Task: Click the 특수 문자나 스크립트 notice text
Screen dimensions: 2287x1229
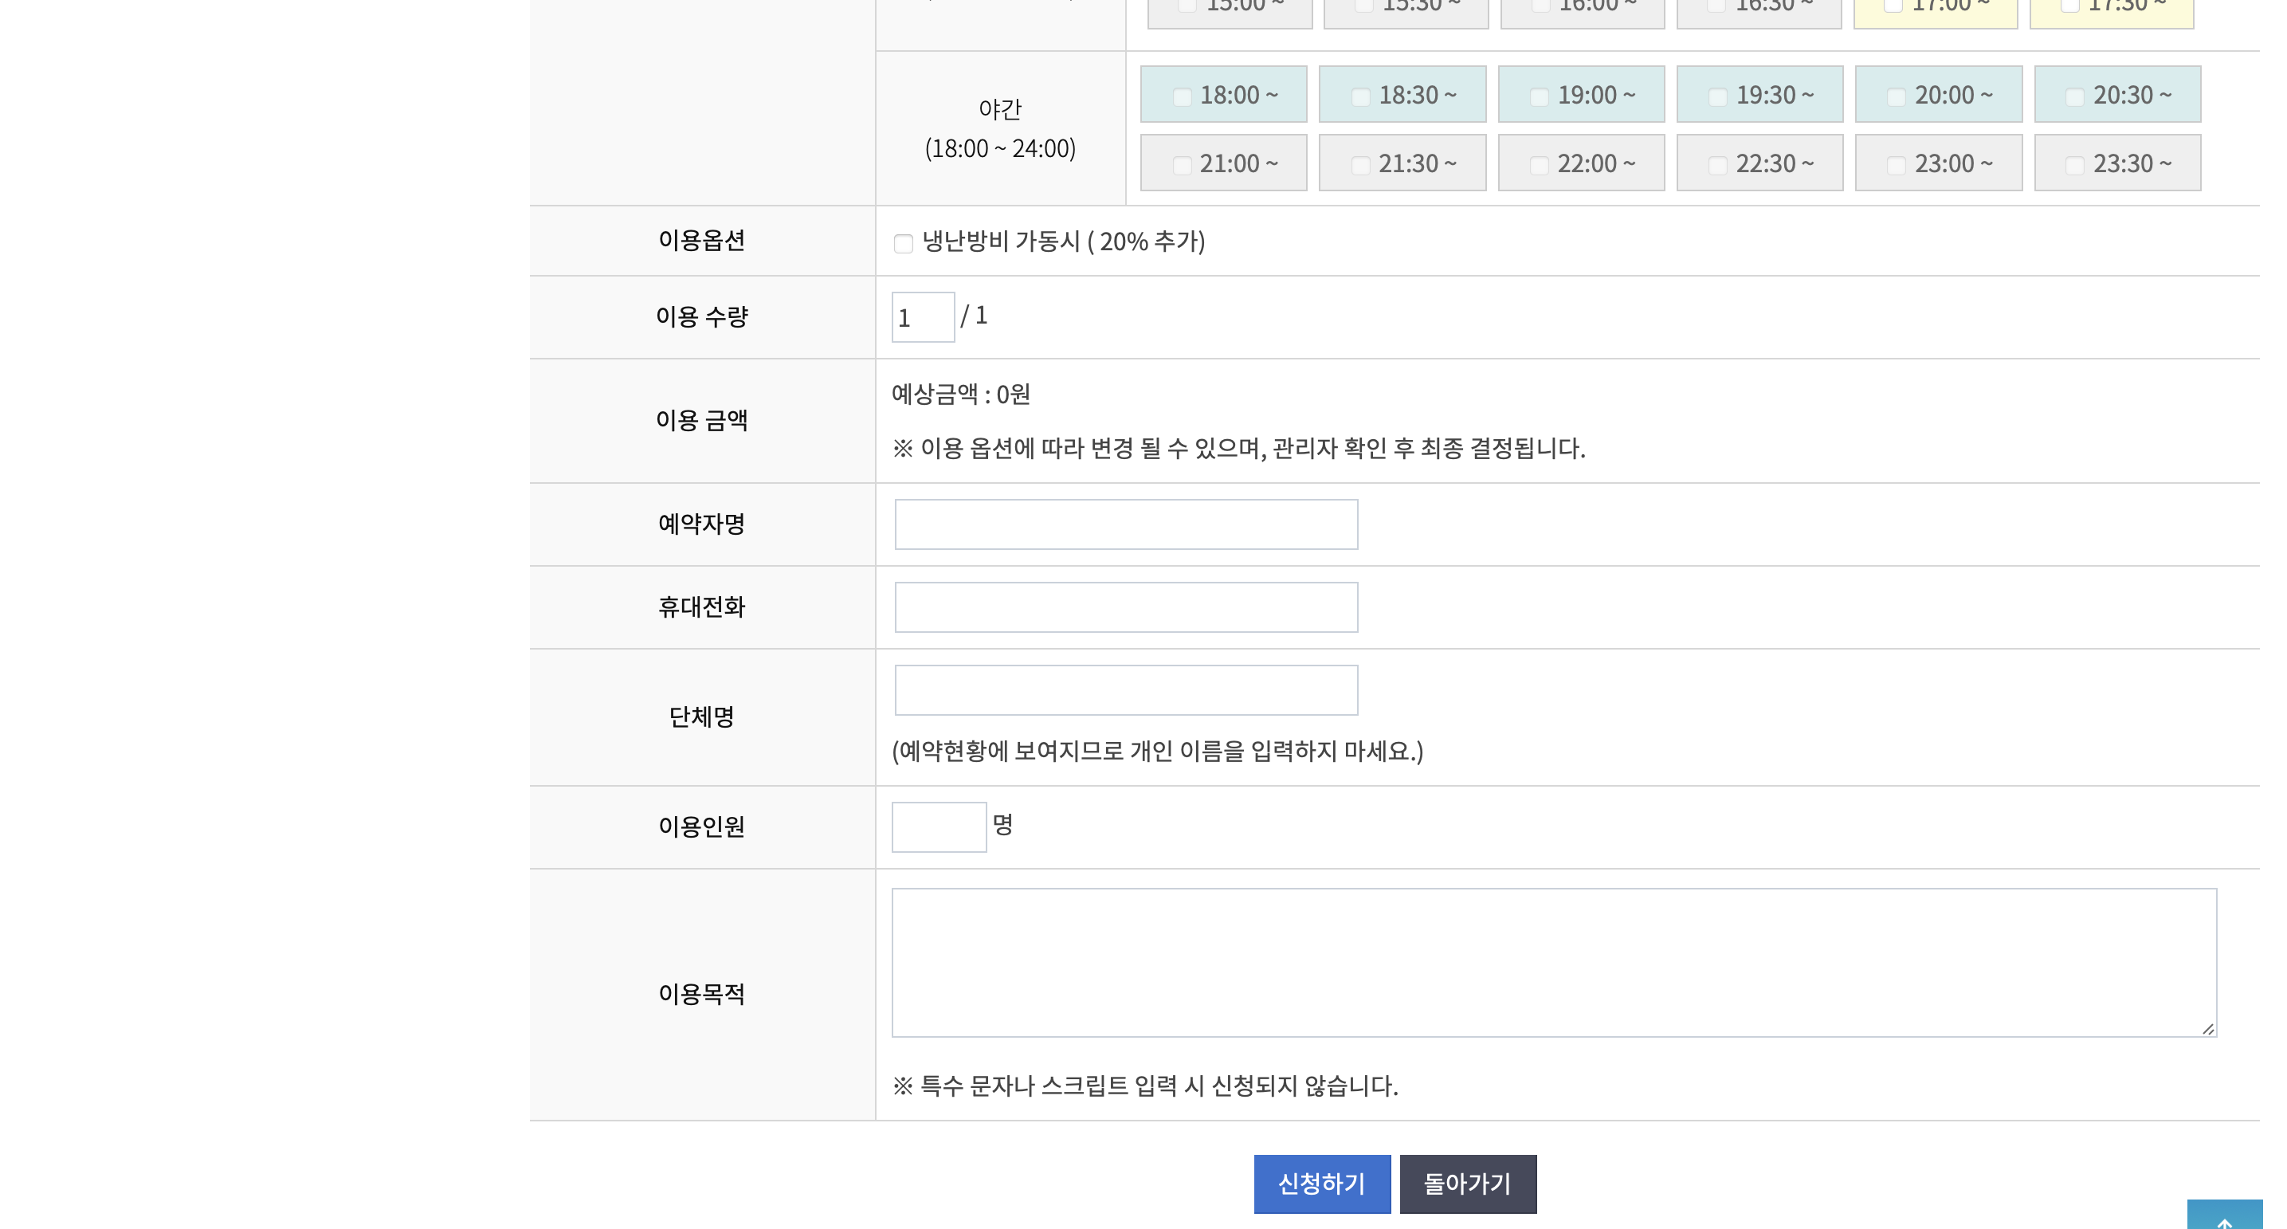Action: click(x=1145, y=1086)
